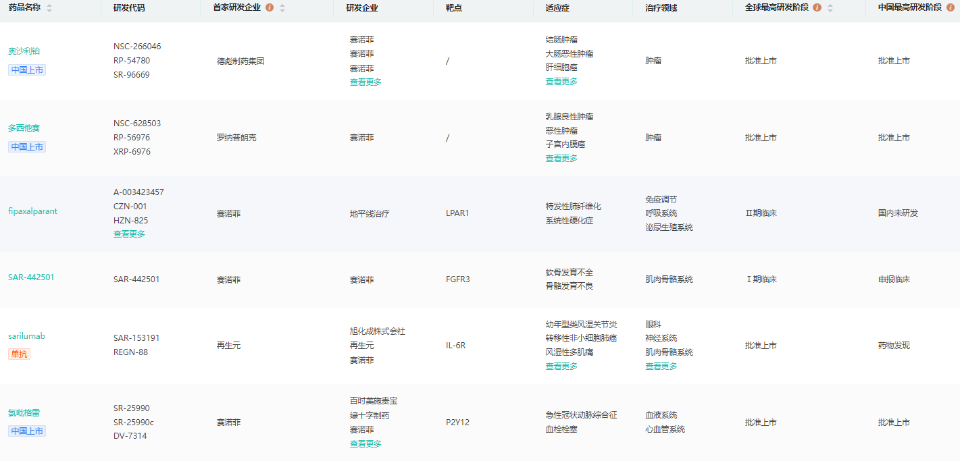Screen dimensions: 960x461
Task: Select target IL-6R
Action: tap(455, 346)
